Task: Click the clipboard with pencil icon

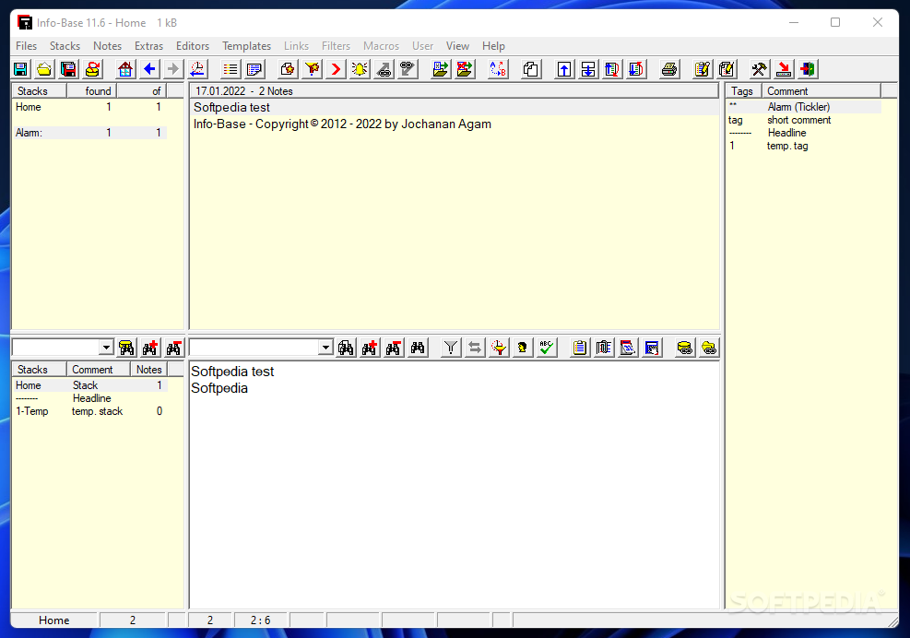Action: (x=703, y=70)
